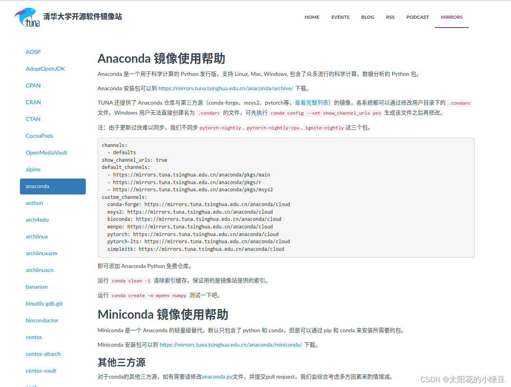Click the menpo custom channel line
511x387 pixels.
coord(190,226)
